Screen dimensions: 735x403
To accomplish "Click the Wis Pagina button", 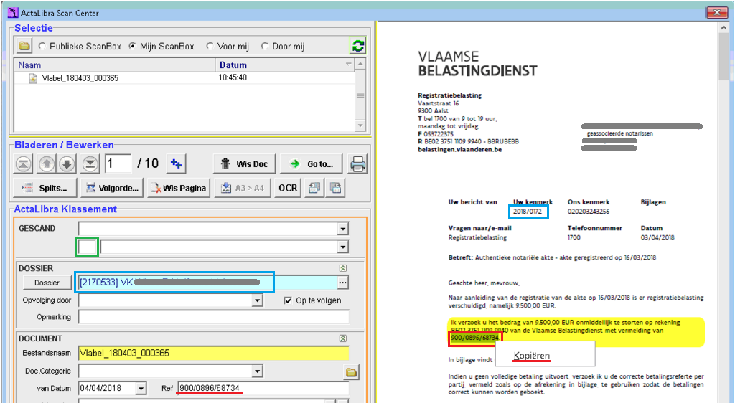I will pos(179,188).
